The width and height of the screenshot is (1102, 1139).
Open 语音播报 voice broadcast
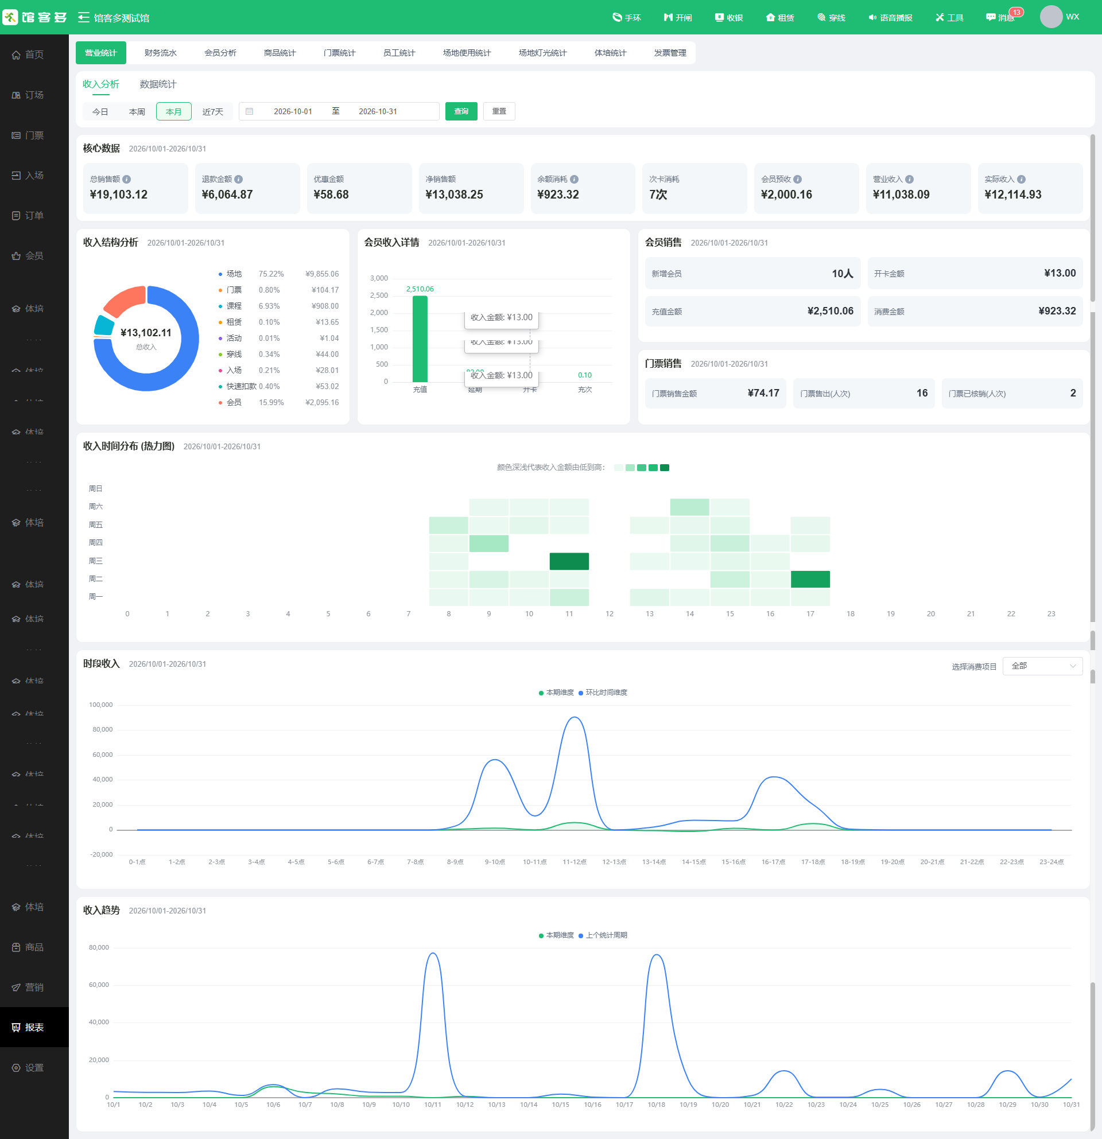[x=890, y=17]
